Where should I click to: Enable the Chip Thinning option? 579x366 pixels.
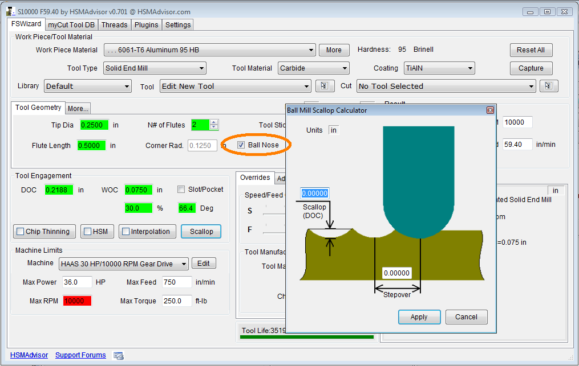(21, 232)
